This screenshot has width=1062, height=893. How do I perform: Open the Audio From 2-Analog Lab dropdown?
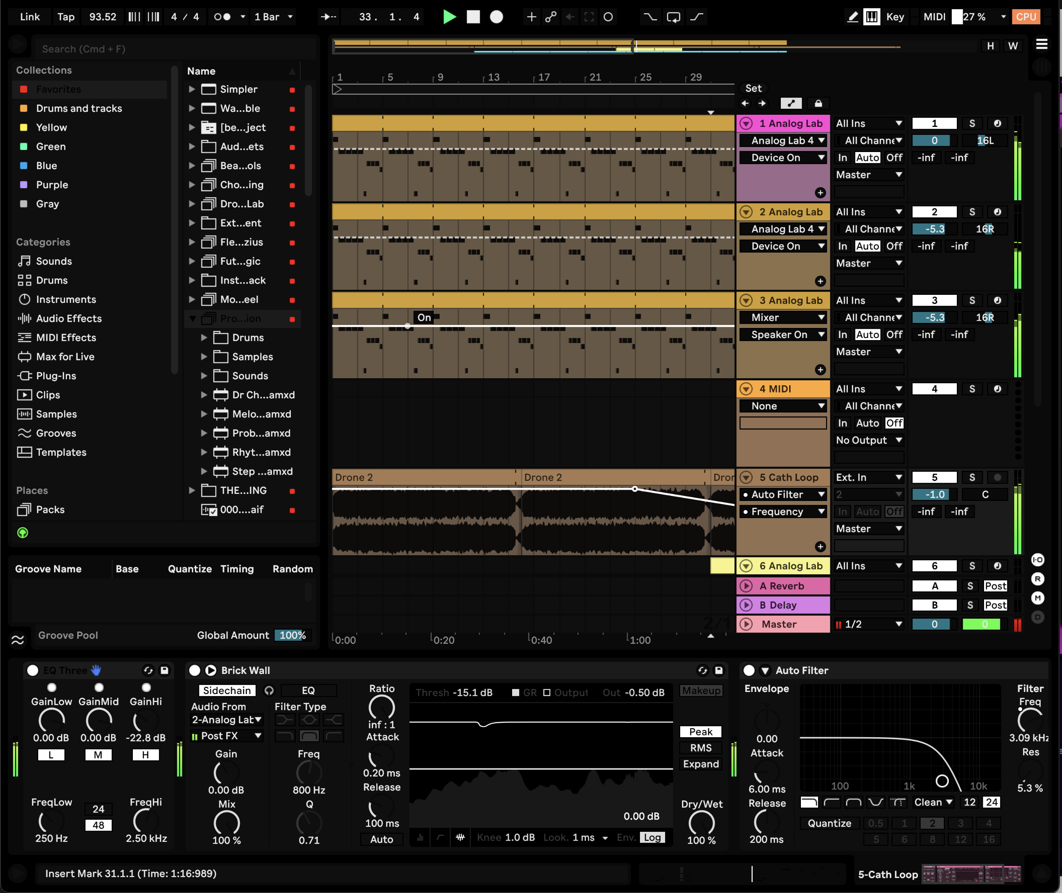point(226,719)
